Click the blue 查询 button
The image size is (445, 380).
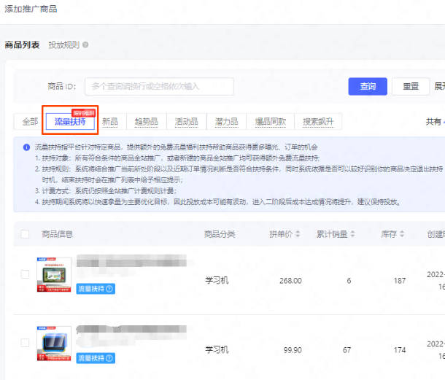(368, 86)
